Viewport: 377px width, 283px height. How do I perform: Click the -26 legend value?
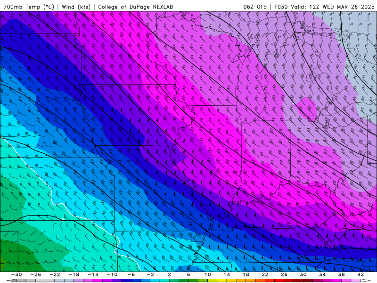pyautogui.click(x=36, y=275)
